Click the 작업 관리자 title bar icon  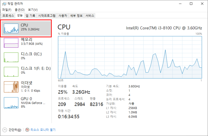click(4, 4)
